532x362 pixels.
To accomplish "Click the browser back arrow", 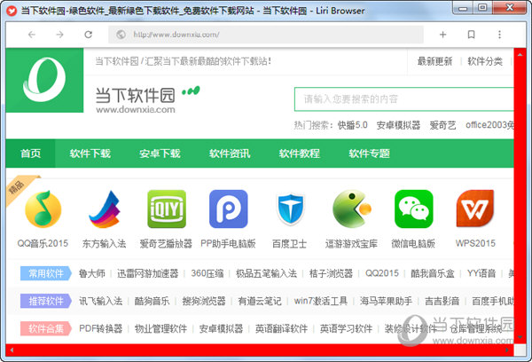I will [x=31, y=35].
